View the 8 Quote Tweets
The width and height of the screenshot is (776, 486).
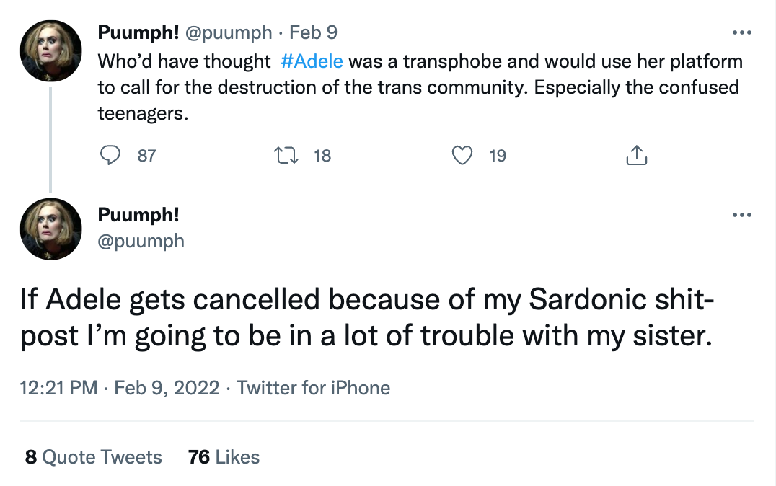click(x=94, y=457)
